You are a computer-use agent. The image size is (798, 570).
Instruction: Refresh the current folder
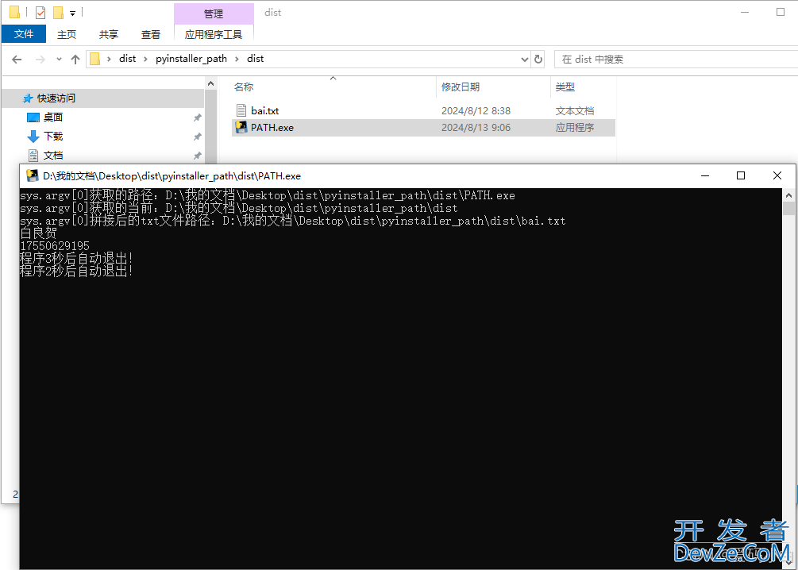coord(538,60)
